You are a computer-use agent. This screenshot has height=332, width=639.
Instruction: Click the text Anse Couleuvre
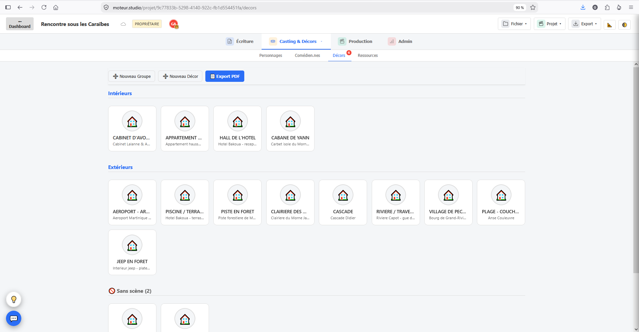501,218
